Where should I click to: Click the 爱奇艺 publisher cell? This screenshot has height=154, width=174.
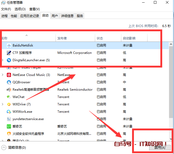[x=62, y=126]
